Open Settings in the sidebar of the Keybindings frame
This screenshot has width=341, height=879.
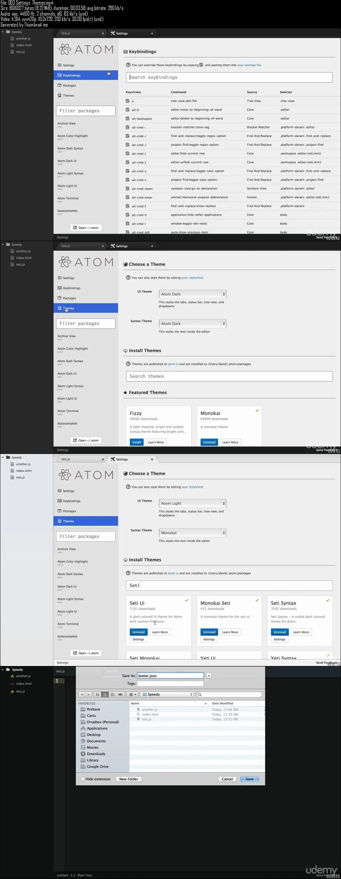pyautogui.click(x=86, y=65)
